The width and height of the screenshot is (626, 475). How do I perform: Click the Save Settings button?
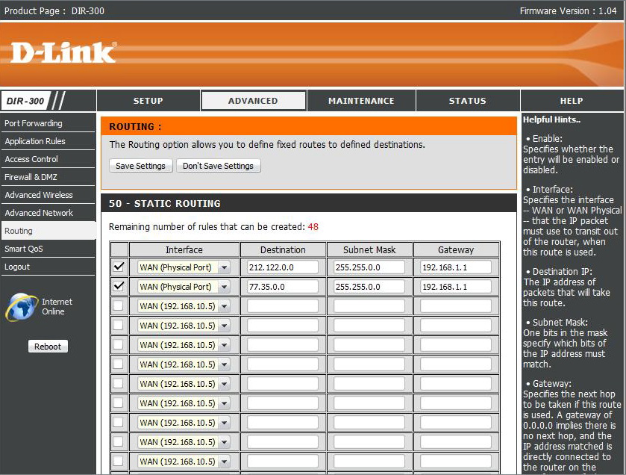click(140, 166)
